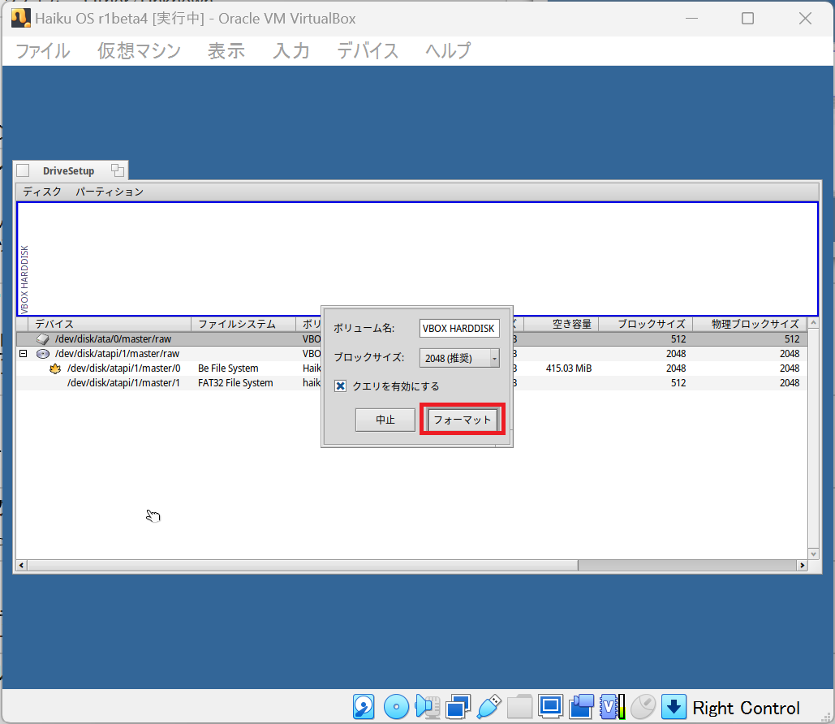Select the /dev/disk/atapi/1/master/0 row

(x=411, y=368)
